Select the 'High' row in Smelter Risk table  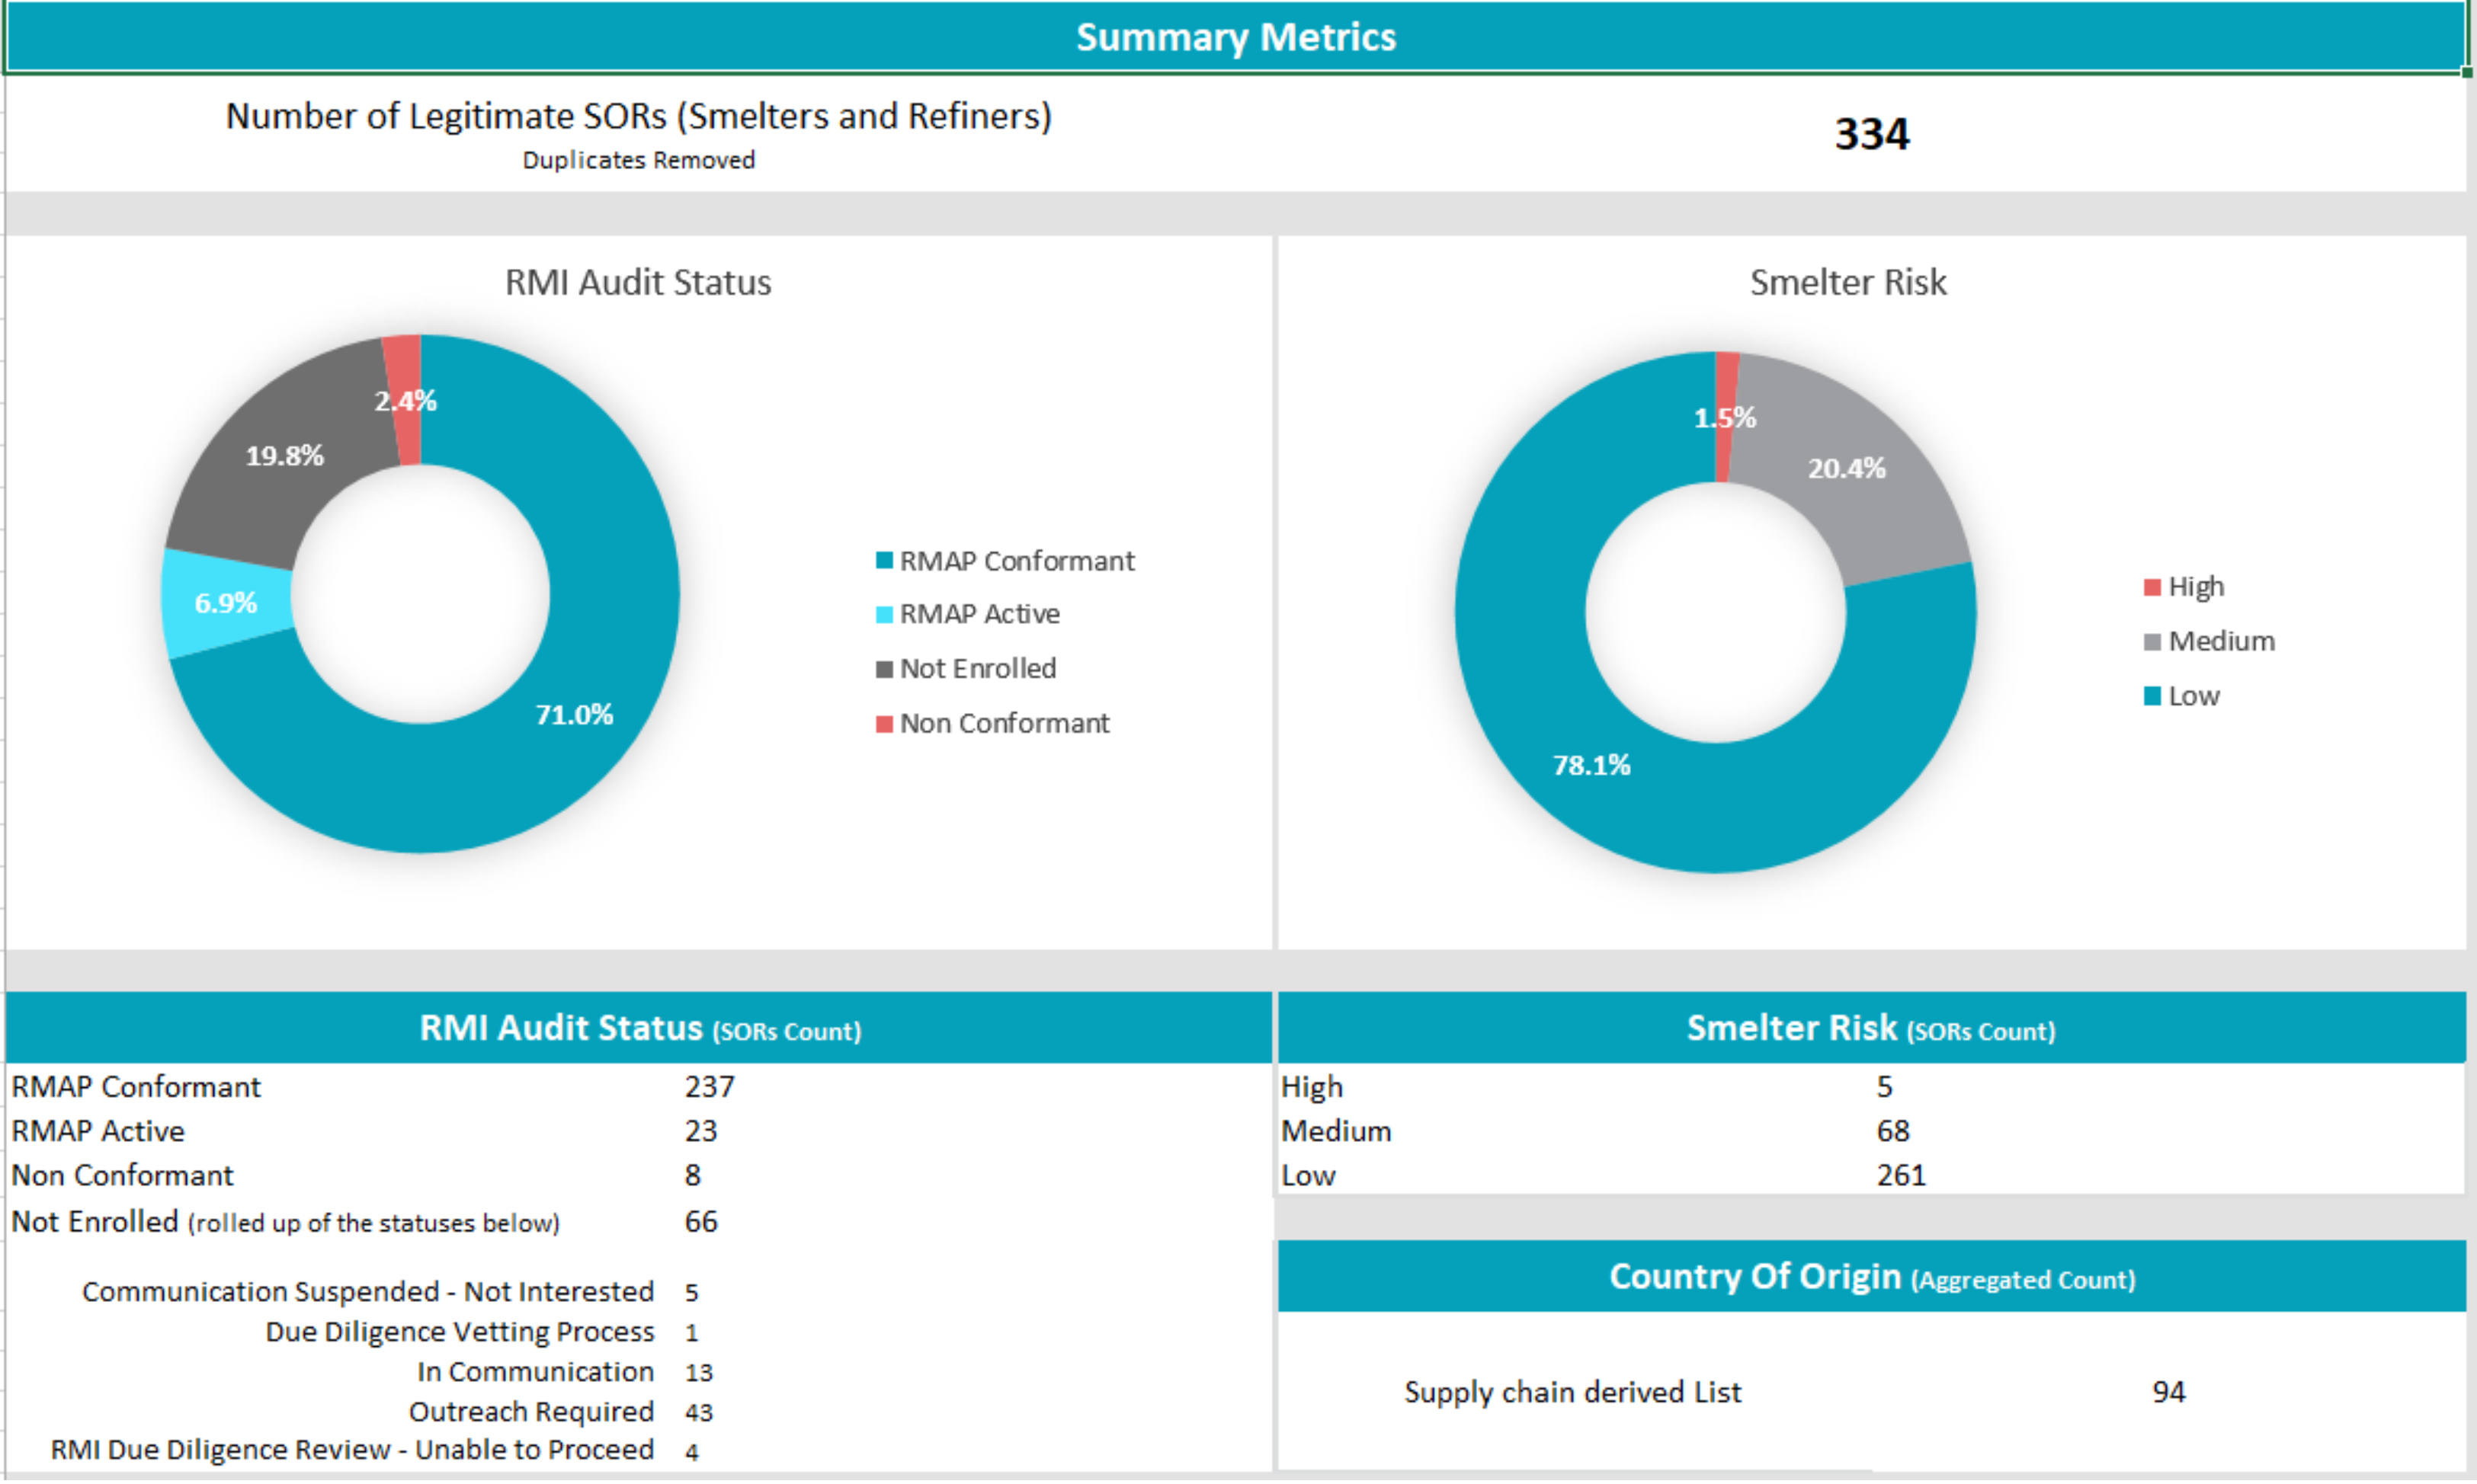pos(1312,1087)
